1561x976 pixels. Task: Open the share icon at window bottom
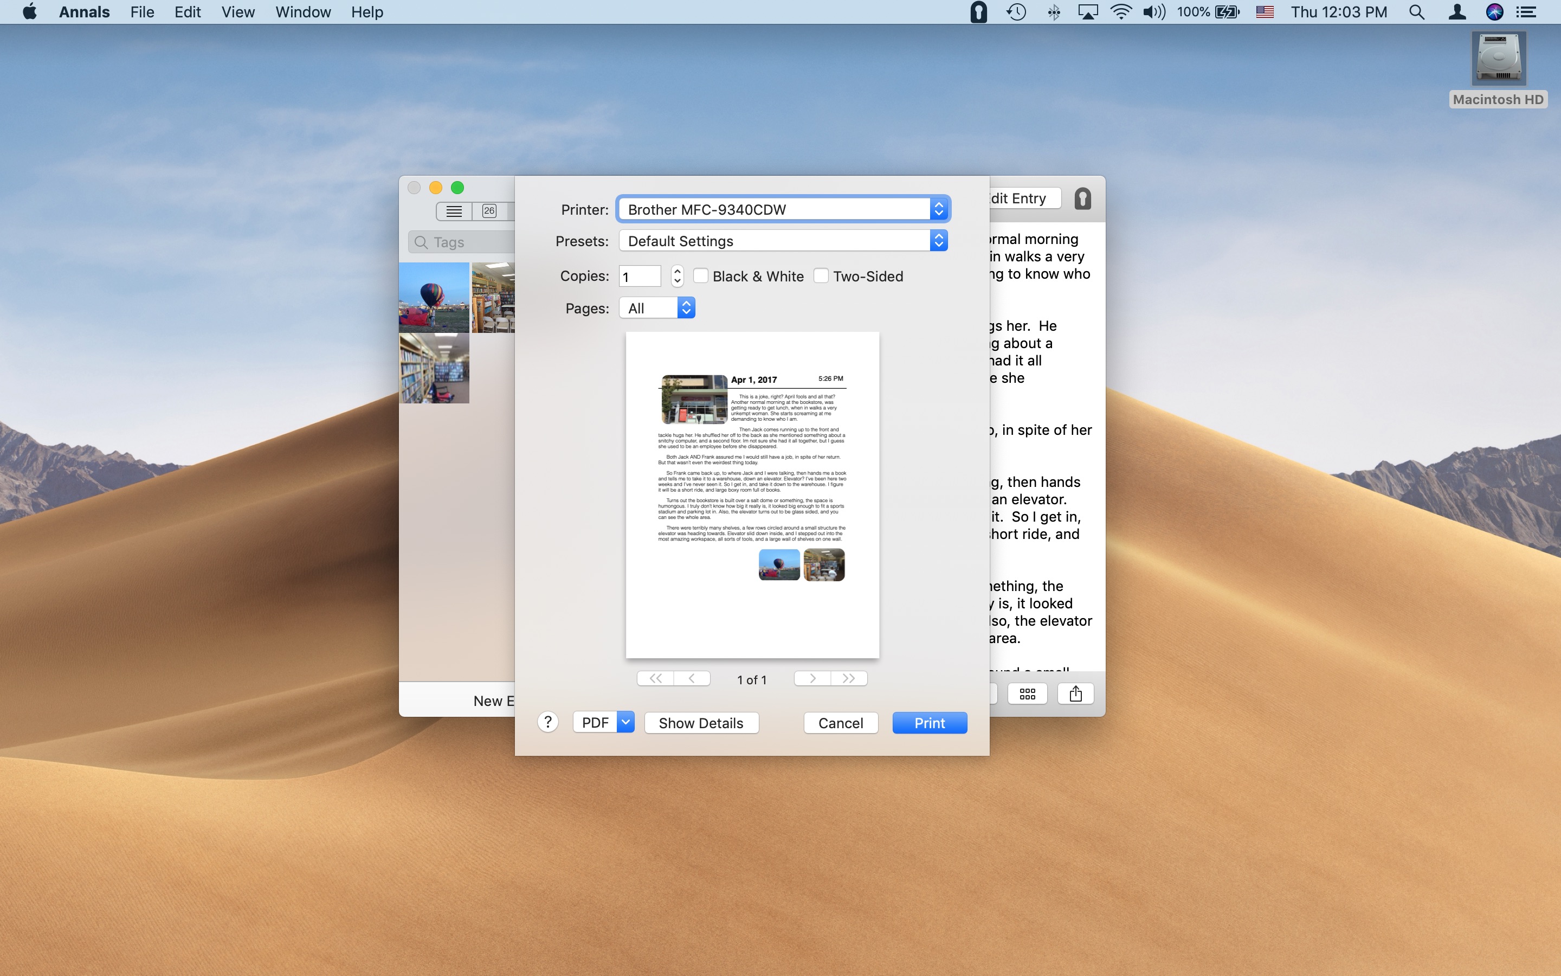point(1075,694)
